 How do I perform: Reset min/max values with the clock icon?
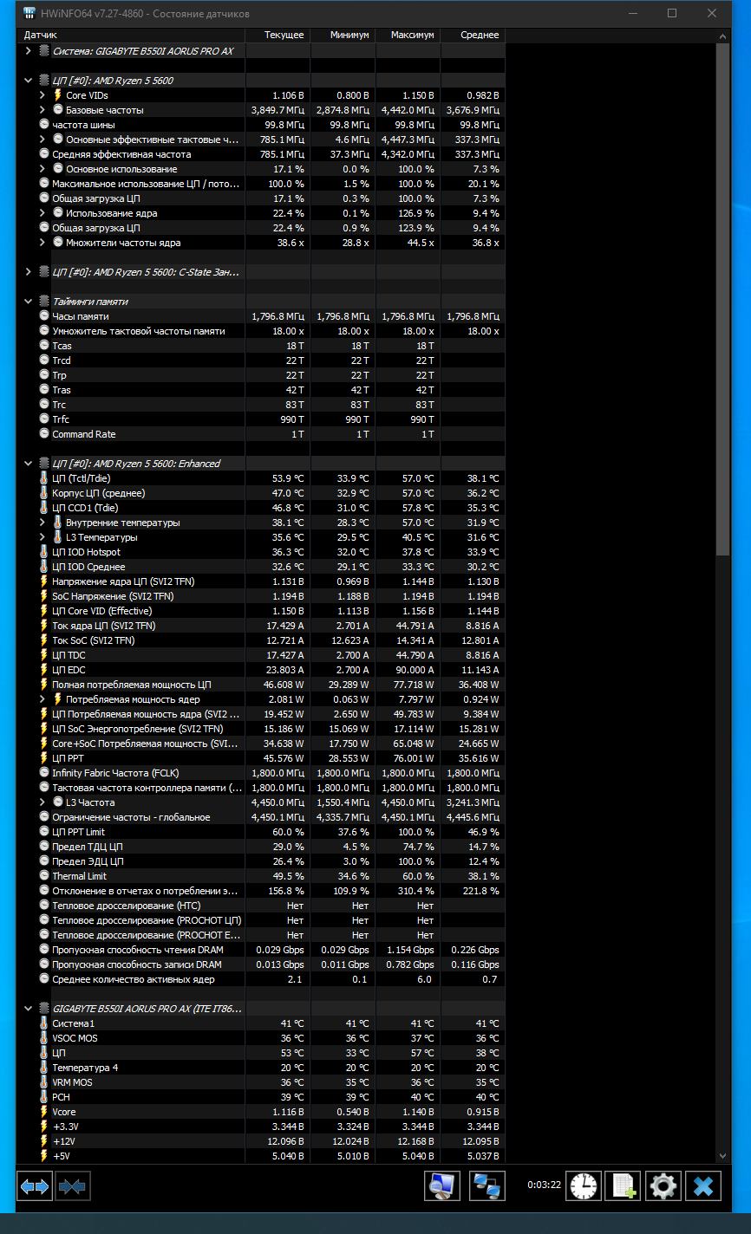(x=584, y=1185)
